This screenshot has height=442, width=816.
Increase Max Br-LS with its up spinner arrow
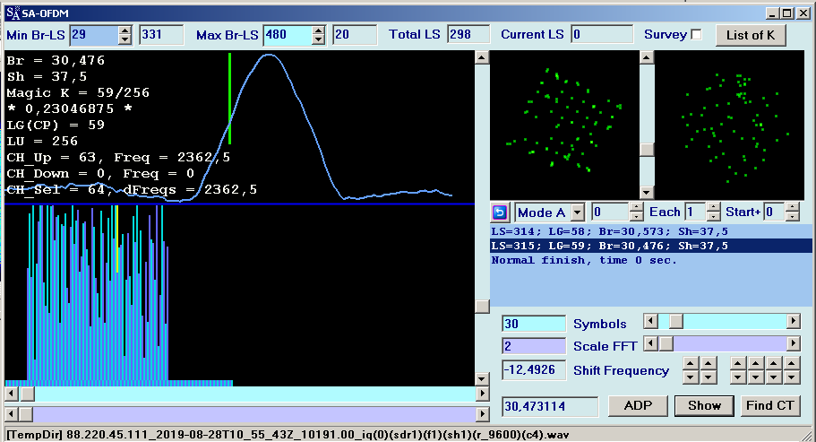(x=319, y=30)
